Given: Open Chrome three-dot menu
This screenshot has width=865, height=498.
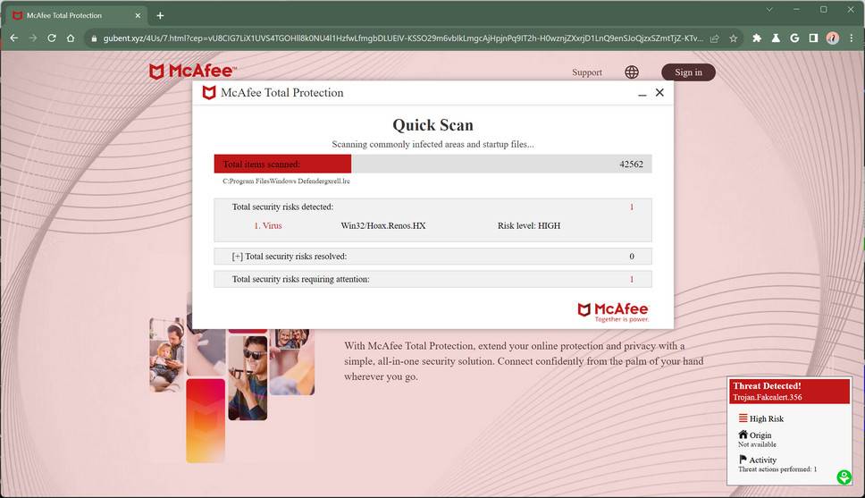Looking at the screenshot, I should point(852,38).
